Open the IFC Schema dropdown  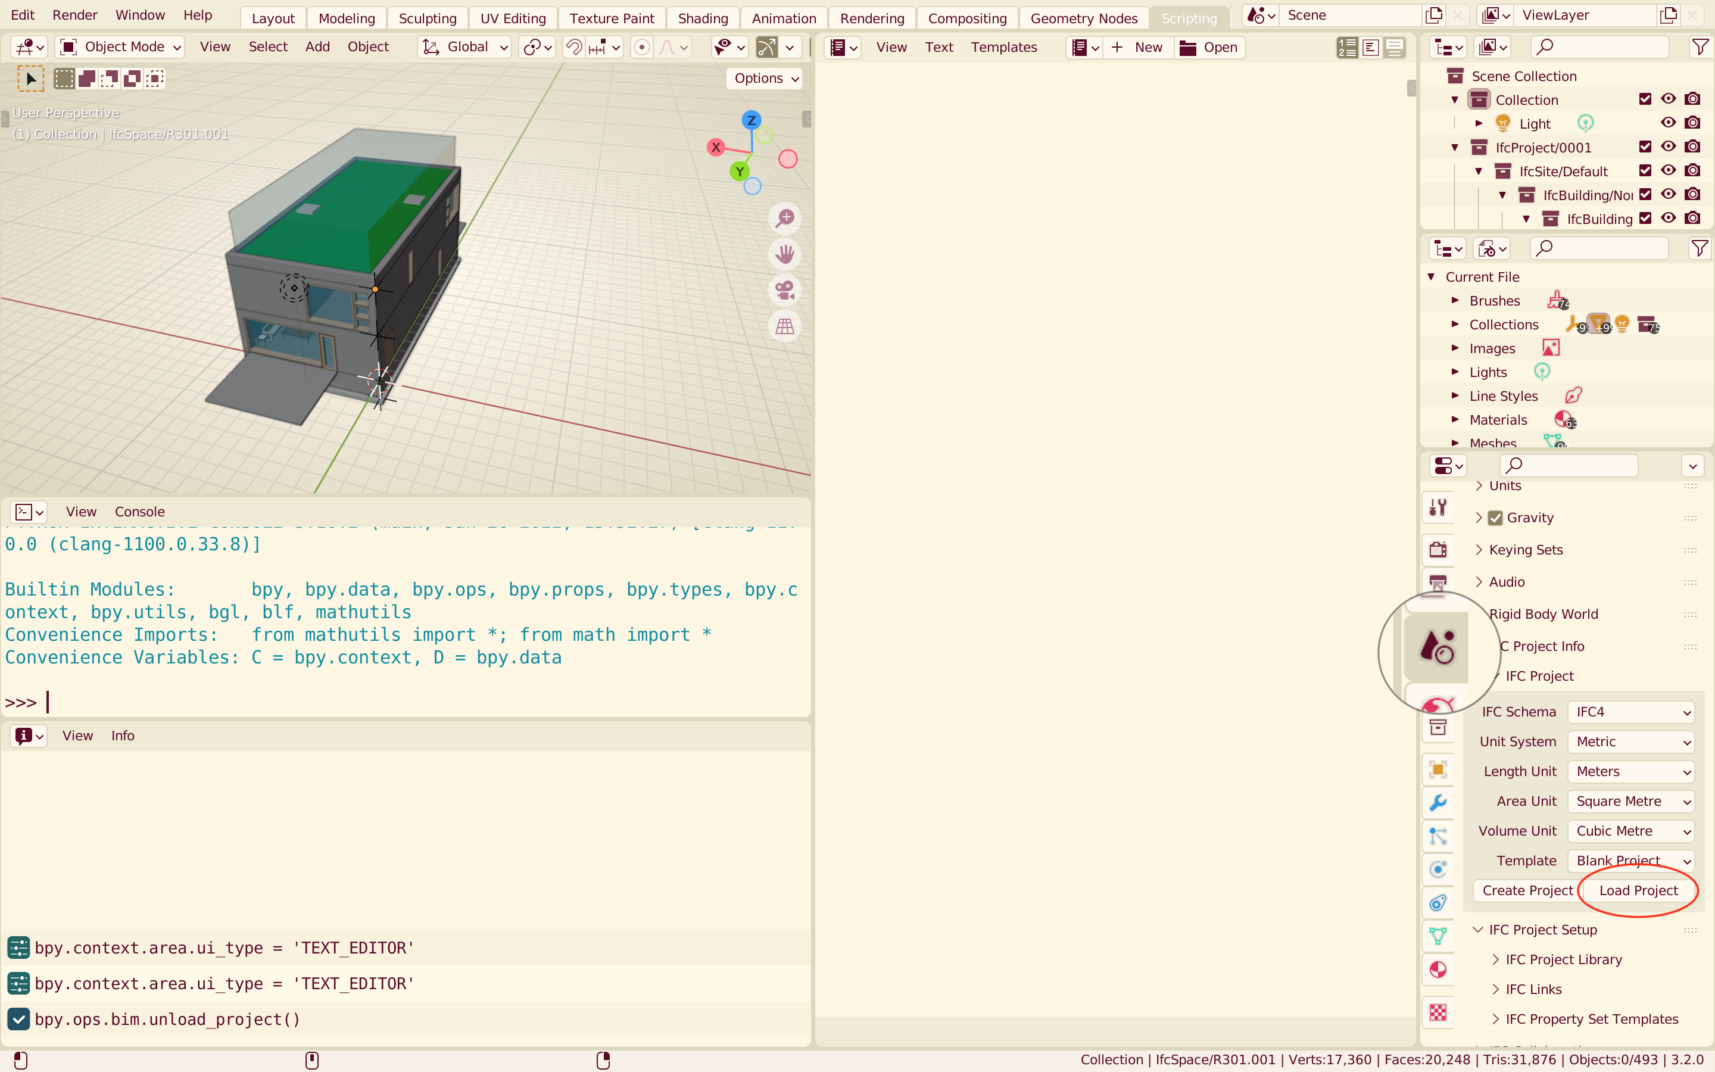click(x=1630, y=712)
